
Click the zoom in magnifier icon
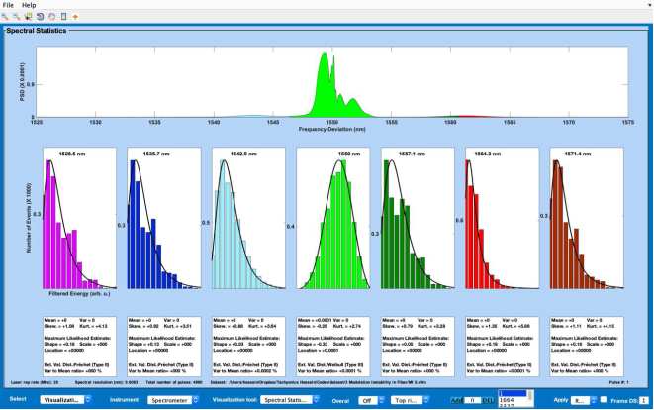tap(5, 17)
